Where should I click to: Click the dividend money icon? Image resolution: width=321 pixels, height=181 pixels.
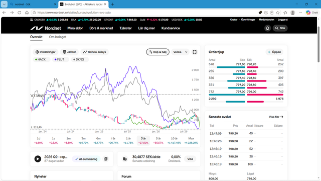[x=125, y=159]
